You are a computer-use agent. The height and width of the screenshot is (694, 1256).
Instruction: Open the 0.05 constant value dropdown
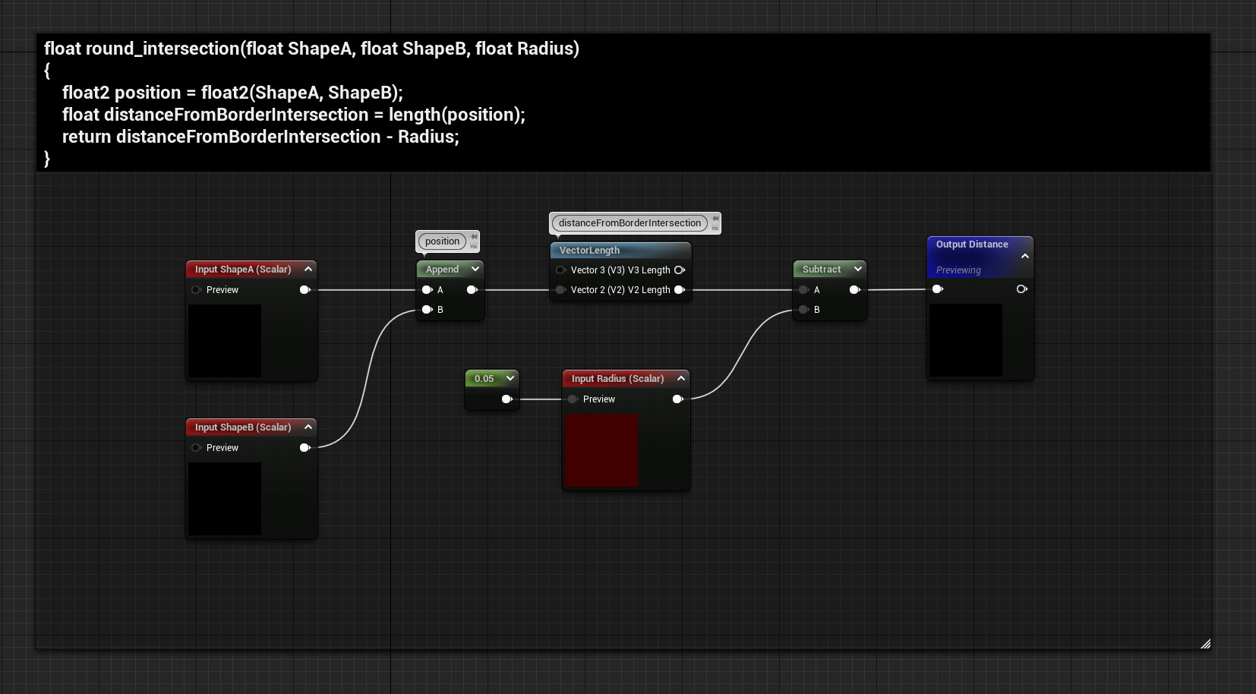pos(510,378)
